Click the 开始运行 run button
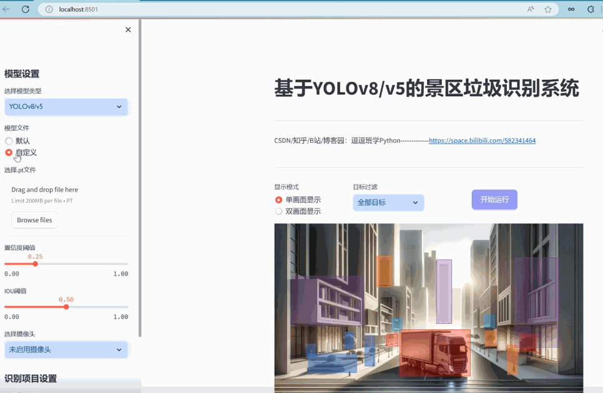This screenshot has height=393, width=603. [x=494, y=199]
